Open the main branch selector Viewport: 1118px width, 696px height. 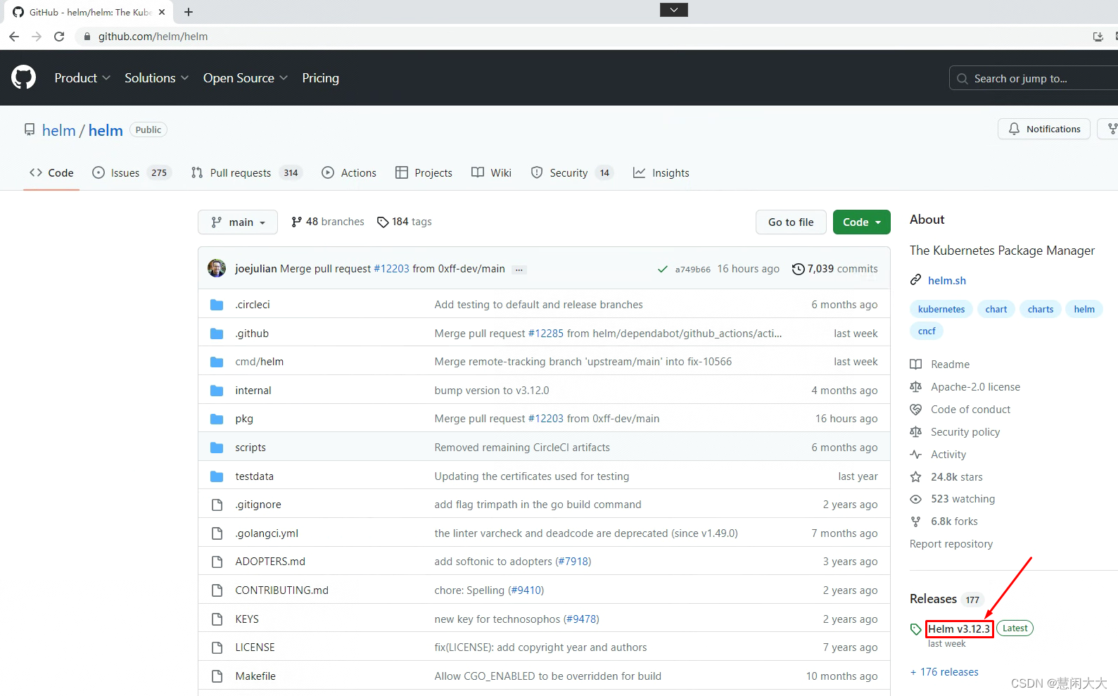click(238, 222)
